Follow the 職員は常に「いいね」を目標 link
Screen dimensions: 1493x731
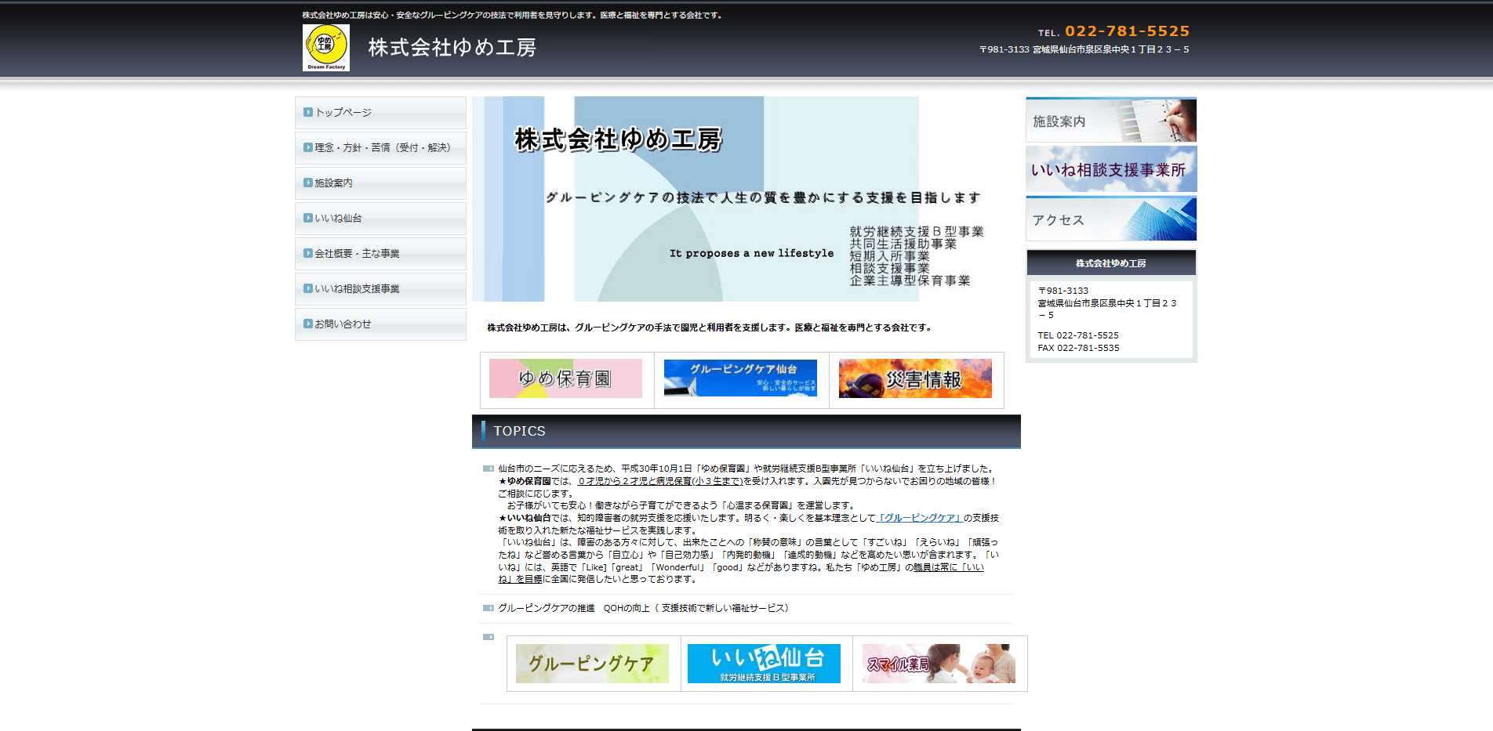pyautogui.click(x=949, y=567)
